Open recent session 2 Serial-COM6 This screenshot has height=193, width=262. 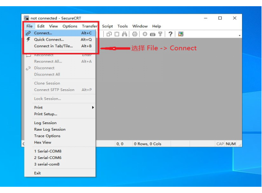tap(60, 158)
